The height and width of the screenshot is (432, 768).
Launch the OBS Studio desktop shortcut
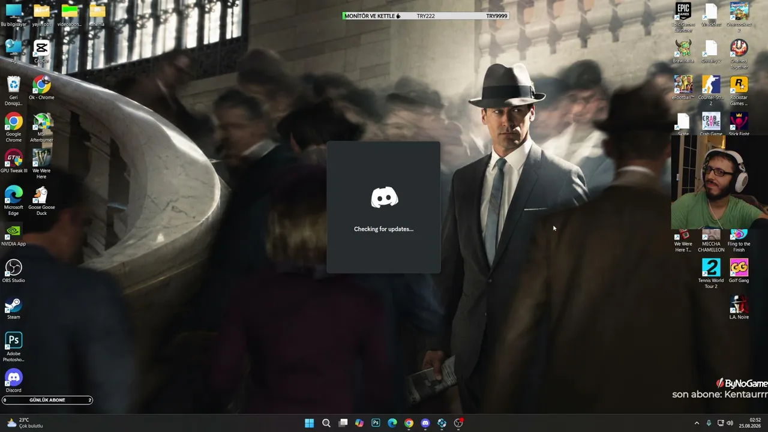pyautogui.click(x=13, y=271)
